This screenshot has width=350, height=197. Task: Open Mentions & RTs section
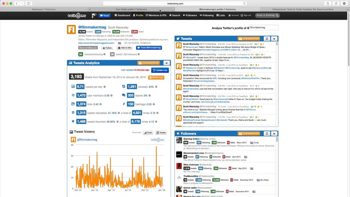[x=156, y=15]
